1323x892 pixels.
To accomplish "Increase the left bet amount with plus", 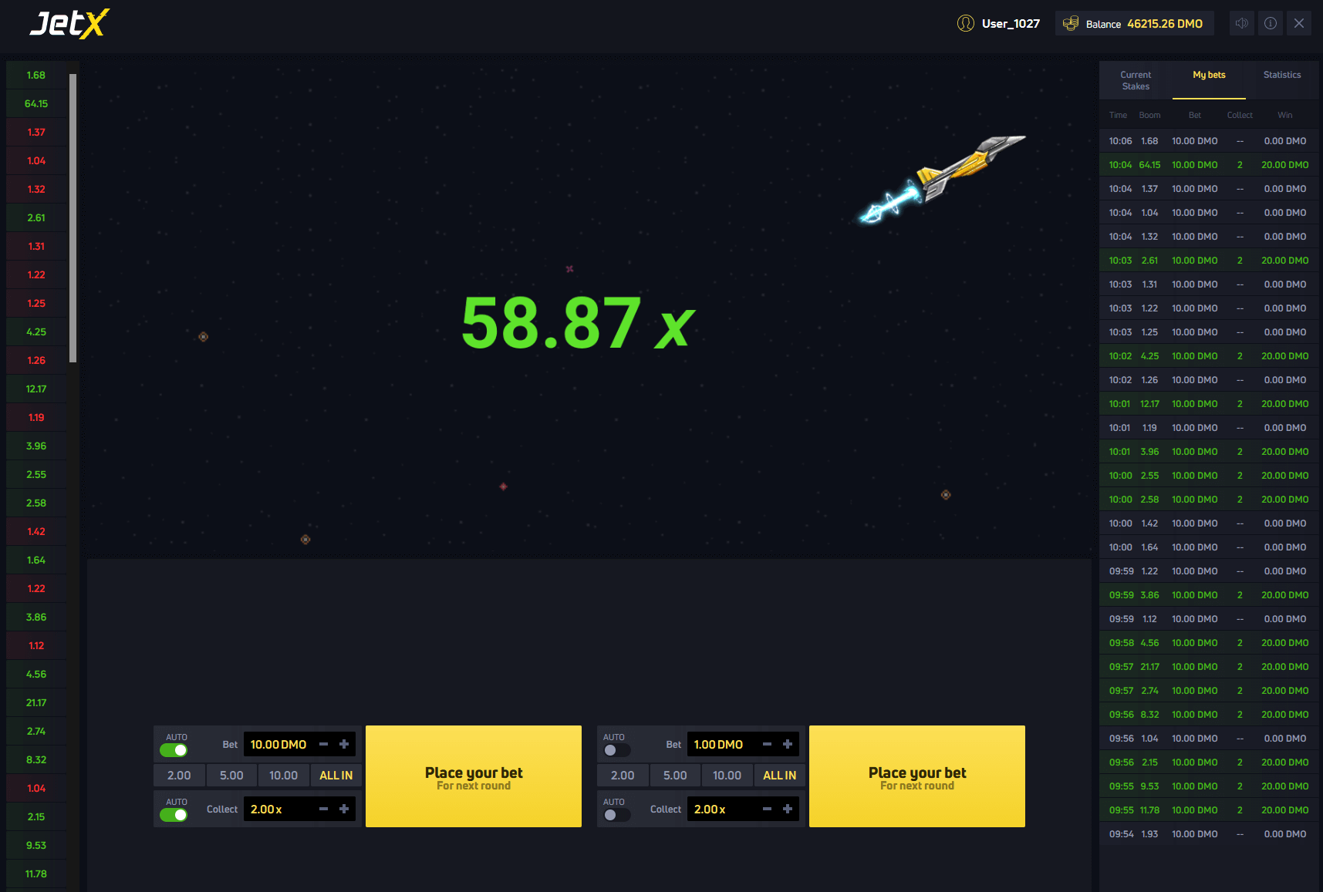I will (x=344, y=744).
